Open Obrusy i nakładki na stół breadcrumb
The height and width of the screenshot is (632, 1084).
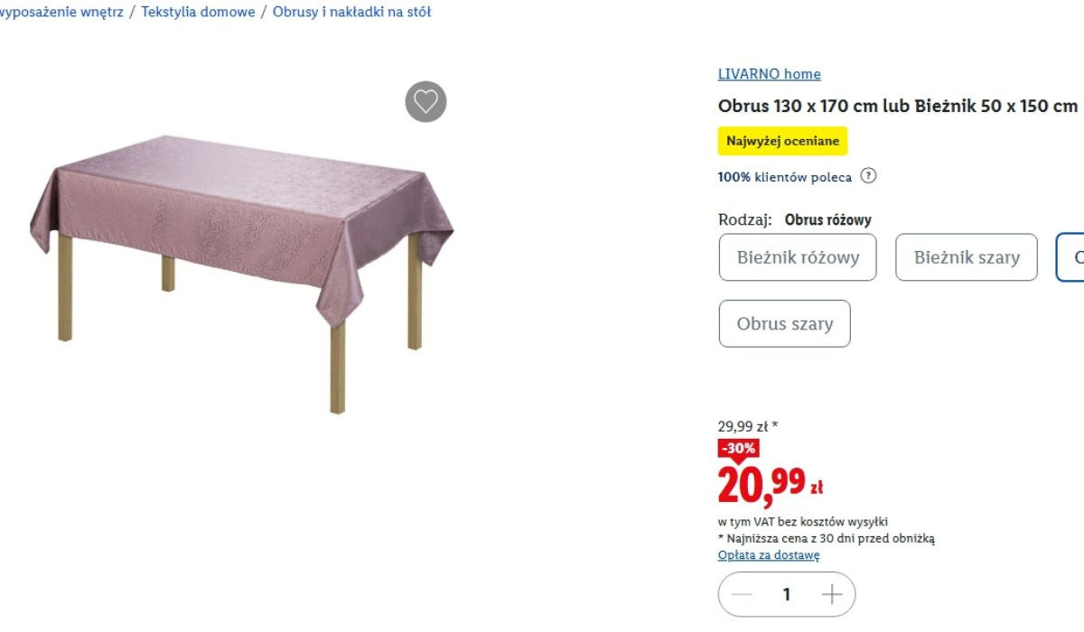click(x=351, y=13)
